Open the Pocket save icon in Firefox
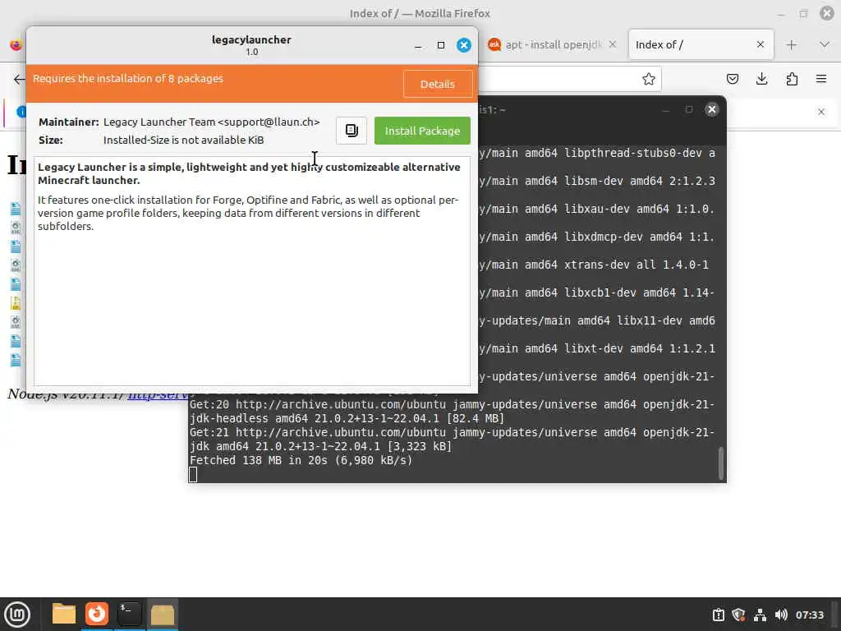The image size is (841, 631). tap(732, 80)
